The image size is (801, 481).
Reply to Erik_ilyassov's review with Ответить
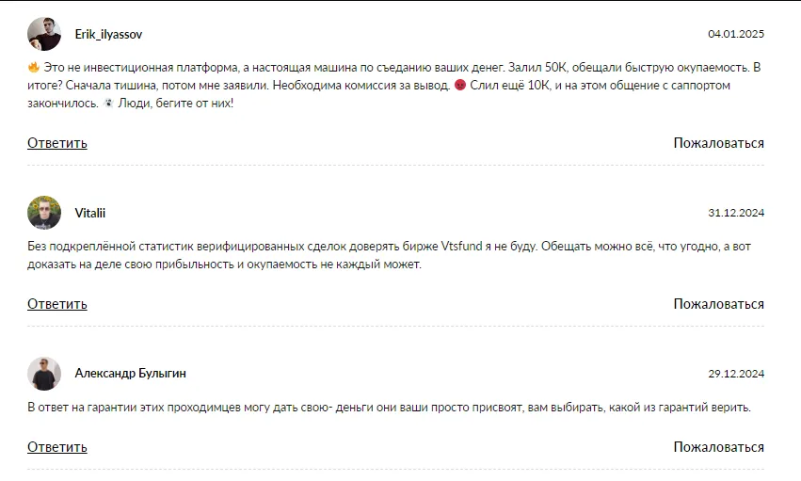(57, 143)
